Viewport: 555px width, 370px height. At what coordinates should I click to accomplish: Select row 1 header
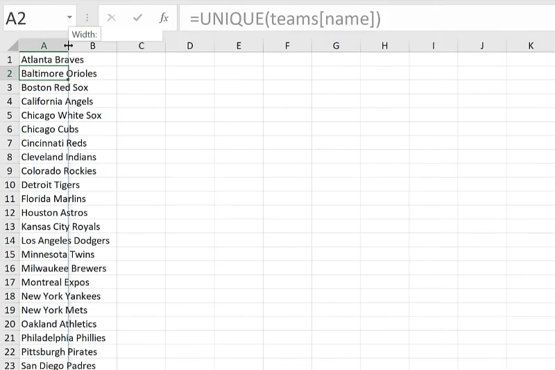click(x=10, y=60)
